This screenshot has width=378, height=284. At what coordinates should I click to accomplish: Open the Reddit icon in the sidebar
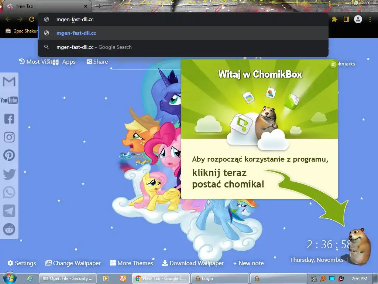click(9, 229)
